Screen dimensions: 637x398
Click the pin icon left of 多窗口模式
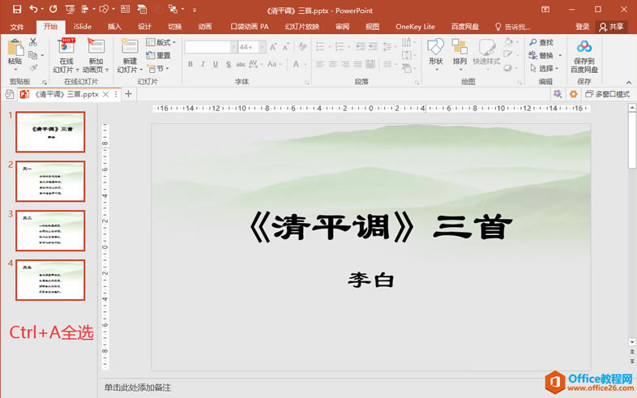point(558,94)
